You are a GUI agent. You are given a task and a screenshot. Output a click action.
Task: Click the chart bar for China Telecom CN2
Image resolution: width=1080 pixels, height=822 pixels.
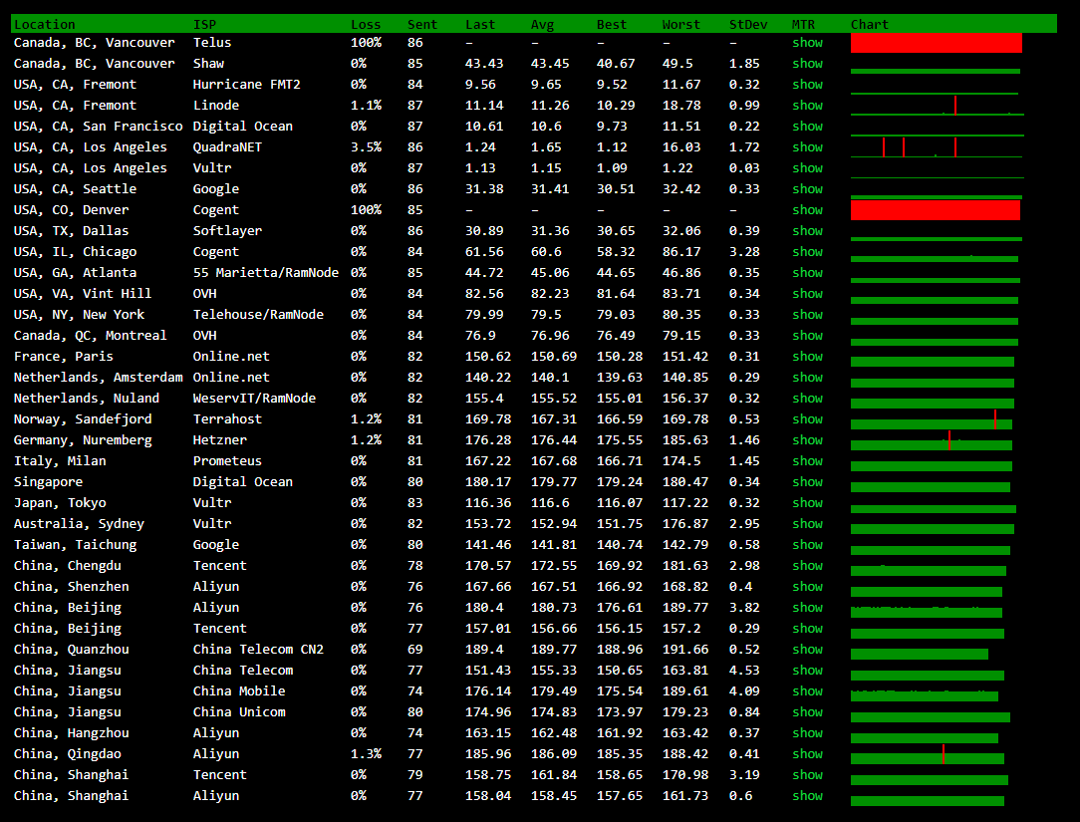click(920, 654)
